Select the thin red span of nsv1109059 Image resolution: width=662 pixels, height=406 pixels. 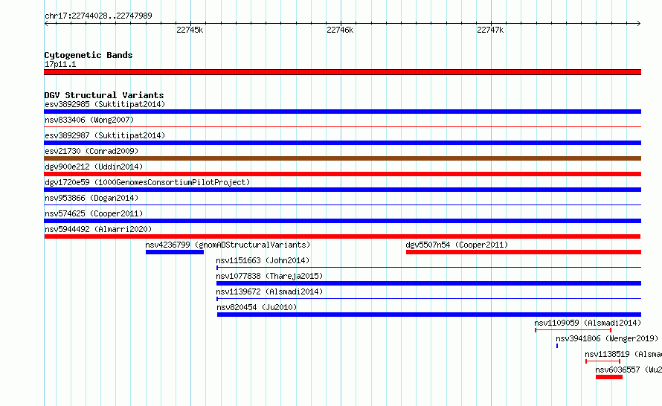573,329
